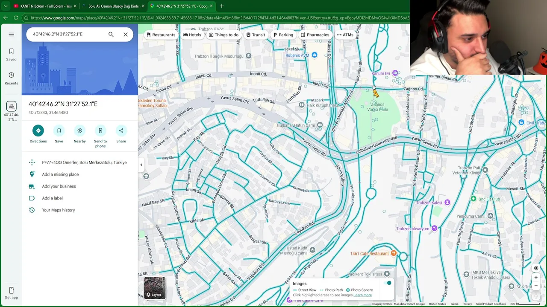Screen dimensions: 547x307
Task: Click Add a missing place
Action: 79,174
